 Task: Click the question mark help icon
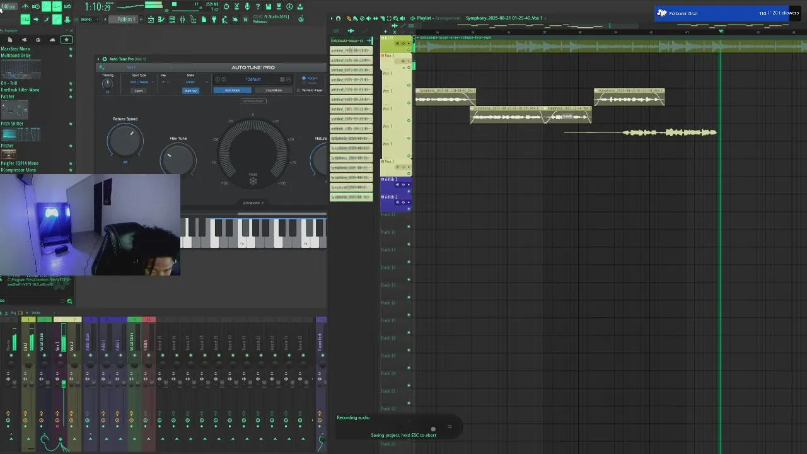pos(257,6)
